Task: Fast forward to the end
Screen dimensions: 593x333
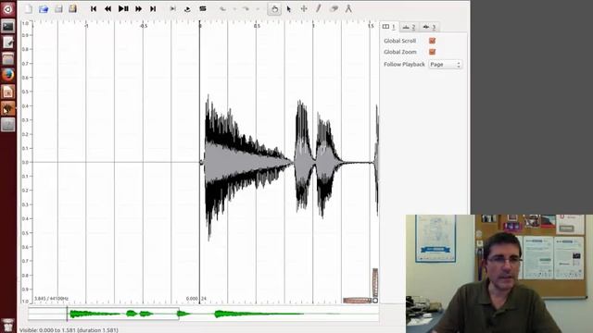Action: tap(153, 8)
